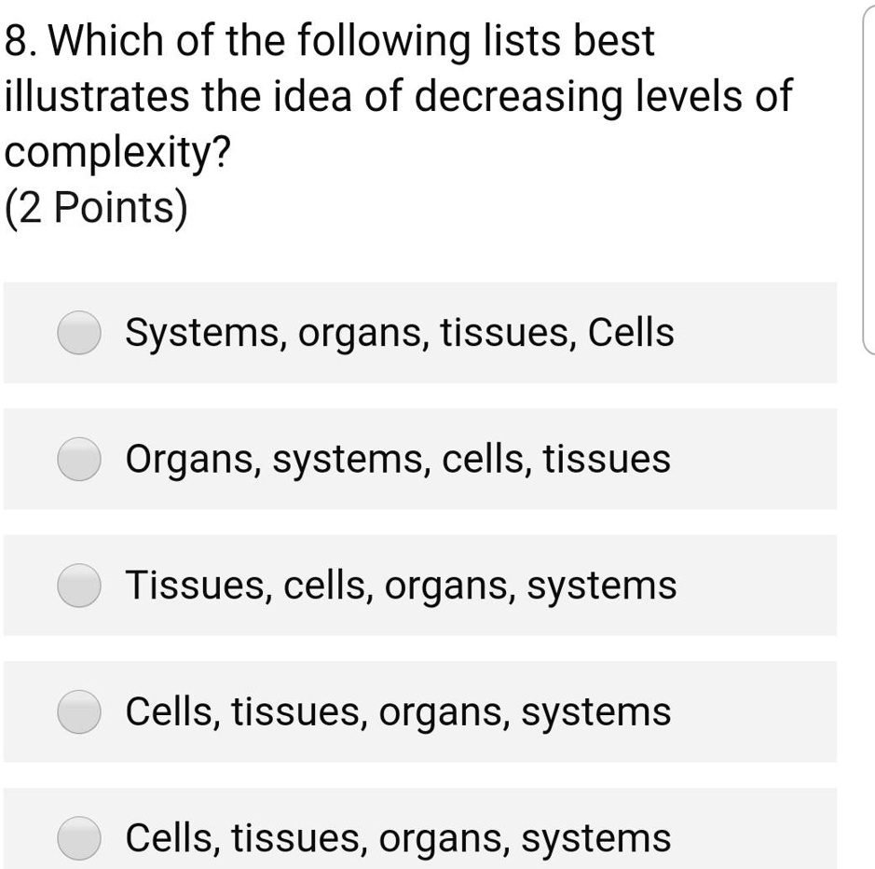875x869 pixels.
Task: Select answer "Organs, systems, cells, tissues"
Action: (78, 459)
